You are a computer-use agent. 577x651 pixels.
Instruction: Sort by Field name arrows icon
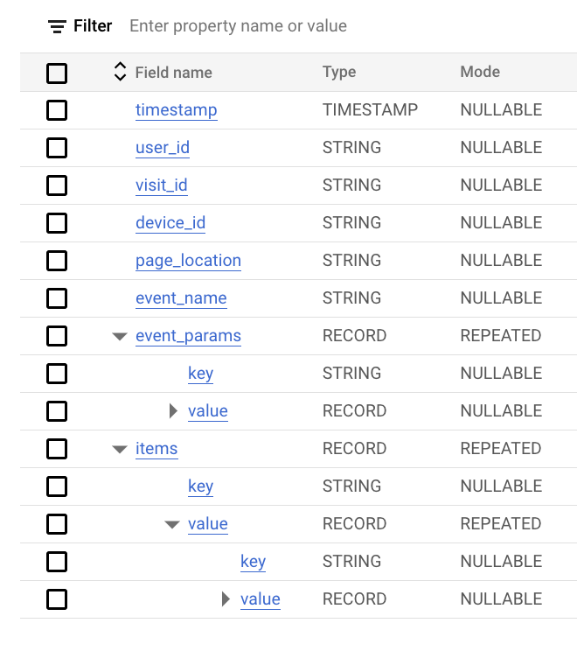(x=120, y=72)
